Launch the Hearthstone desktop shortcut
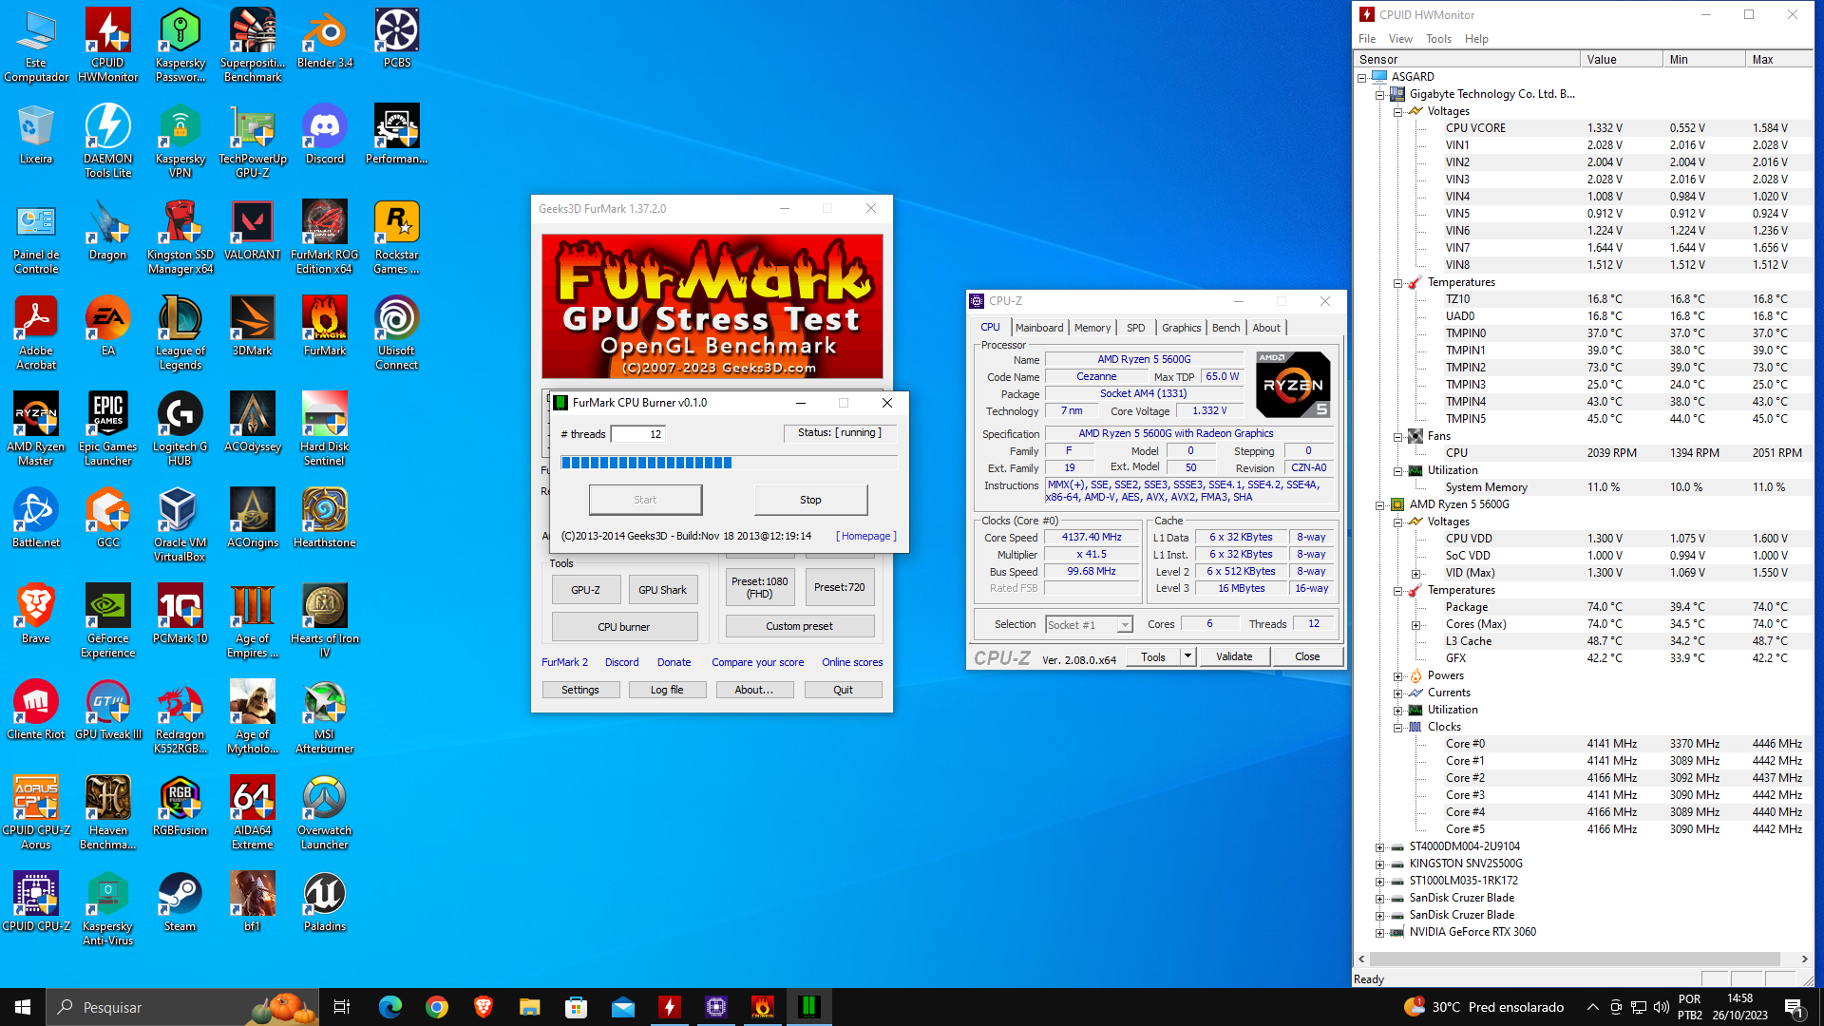 [x=325, y=519]
